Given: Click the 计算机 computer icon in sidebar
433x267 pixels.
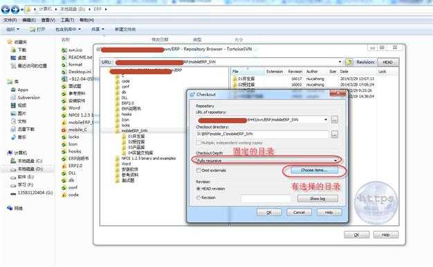Looking at the screenshot, I should tap(10, 152).
